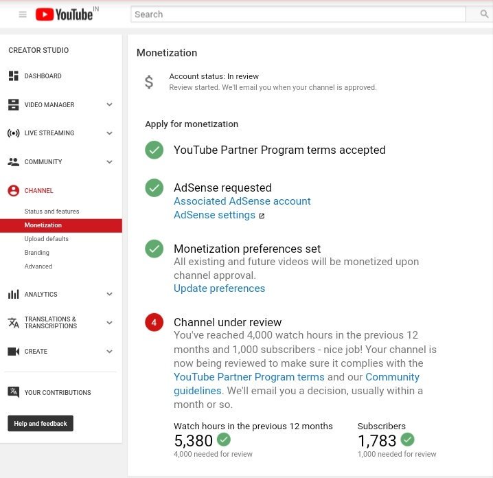The image size is (493, 478).
Task: Open Upload defaults submenu item
Action: click(47, 239)
